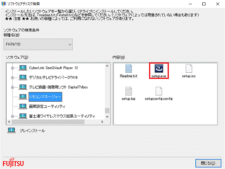Click the 内容(N) label
The image size is (225, 169).
point(118,57)
